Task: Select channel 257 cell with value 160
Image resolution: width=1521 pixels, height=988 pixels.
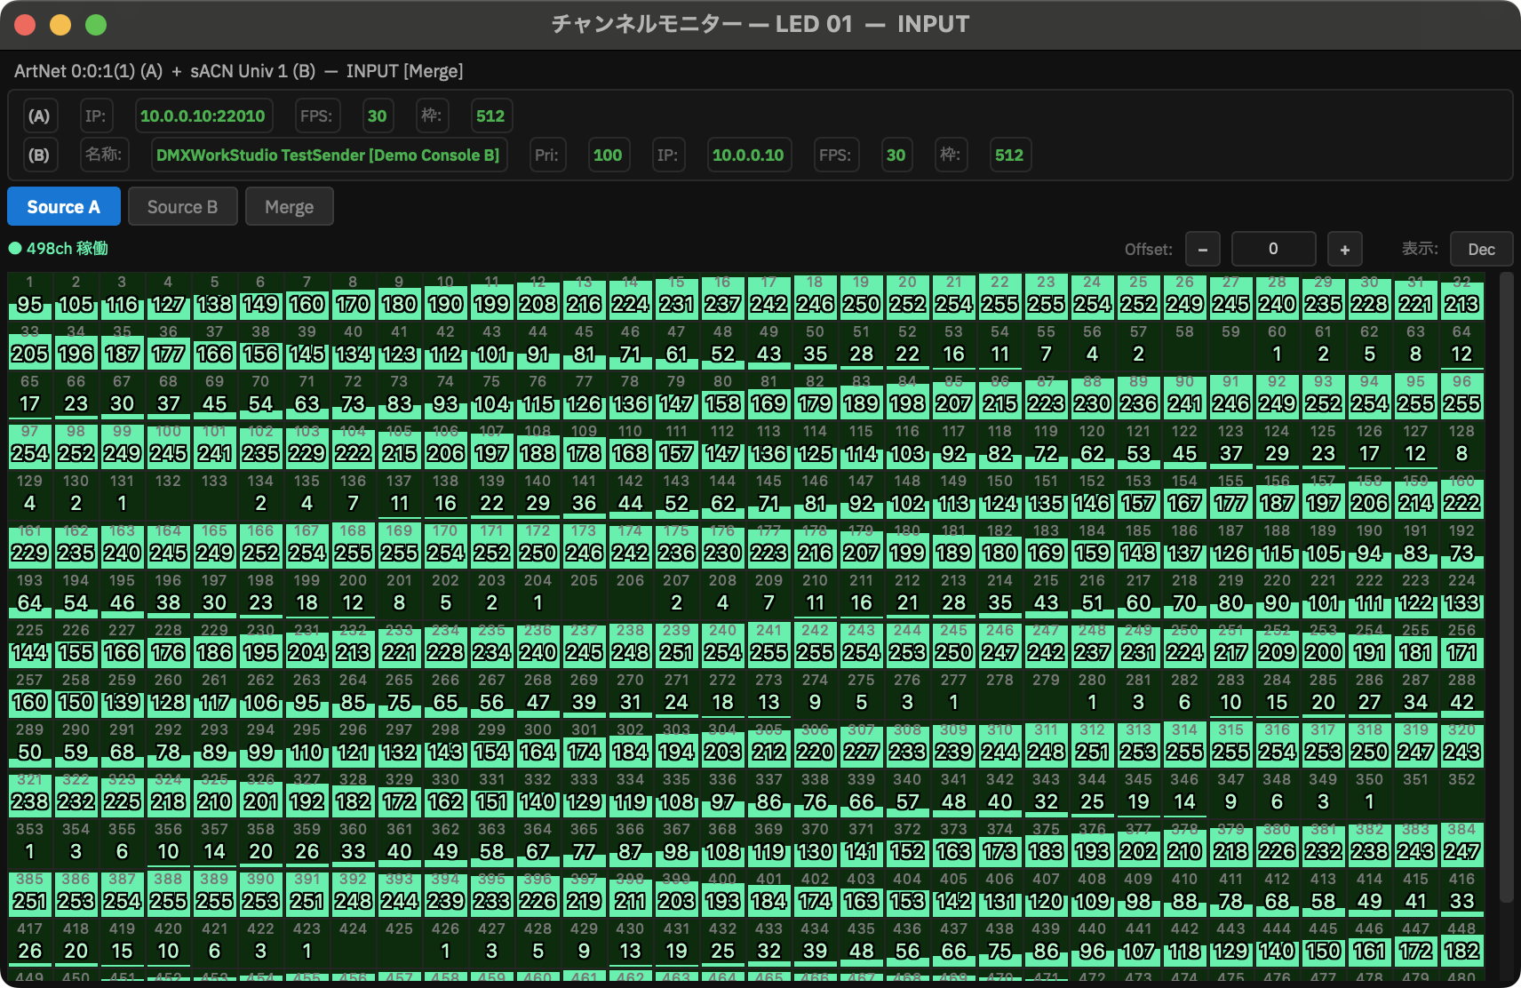Action: pos(30,694)
